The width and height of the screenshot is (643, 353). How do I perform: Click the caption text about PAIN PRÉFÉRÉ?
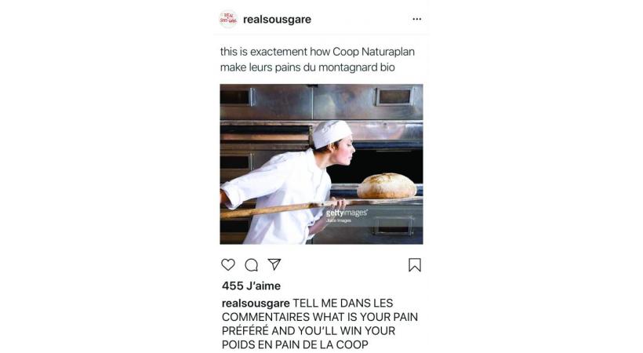tap(320, 324)
